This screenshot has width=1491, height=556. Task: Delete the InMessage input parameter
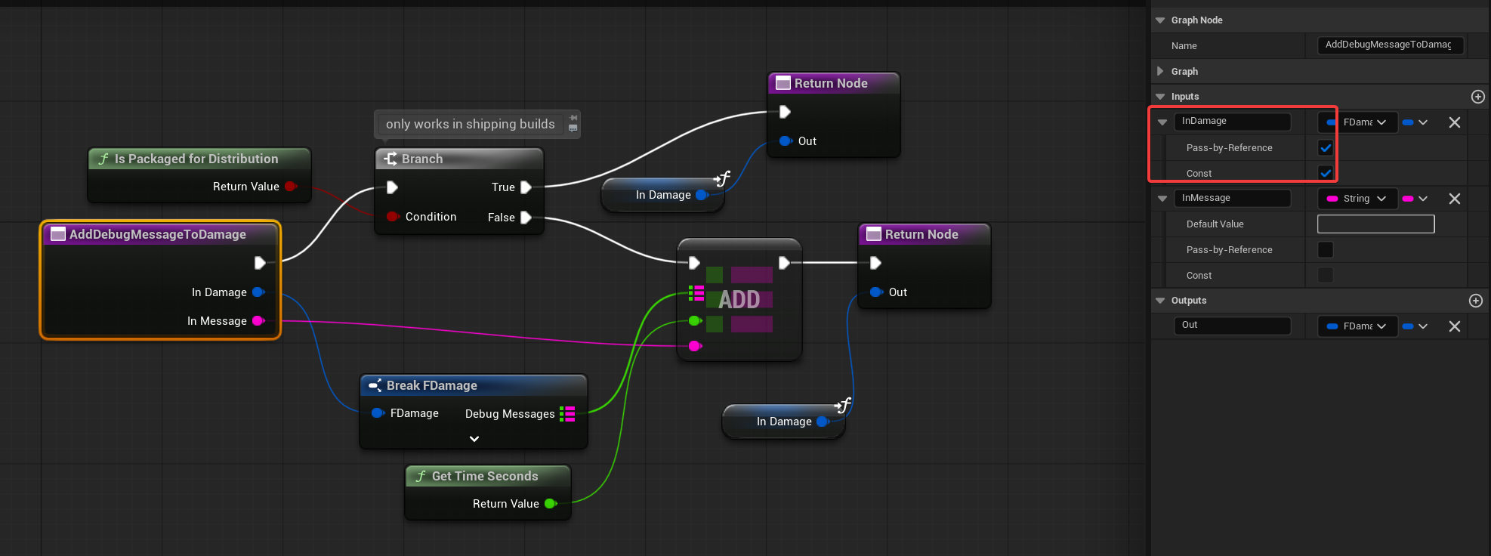(1454, 199)
